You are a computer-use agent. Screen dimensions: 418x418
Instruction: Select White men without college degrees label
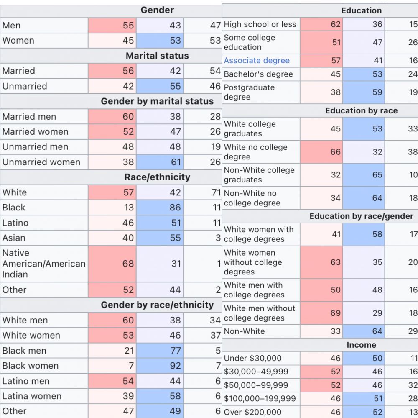coord(259,313)
